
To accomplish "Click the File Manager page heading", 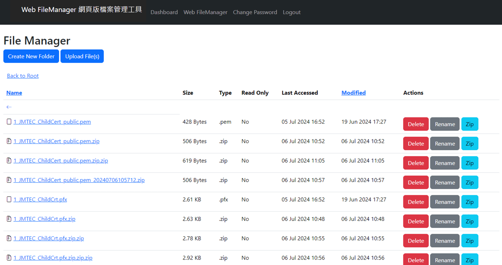I will coord(37,41).
